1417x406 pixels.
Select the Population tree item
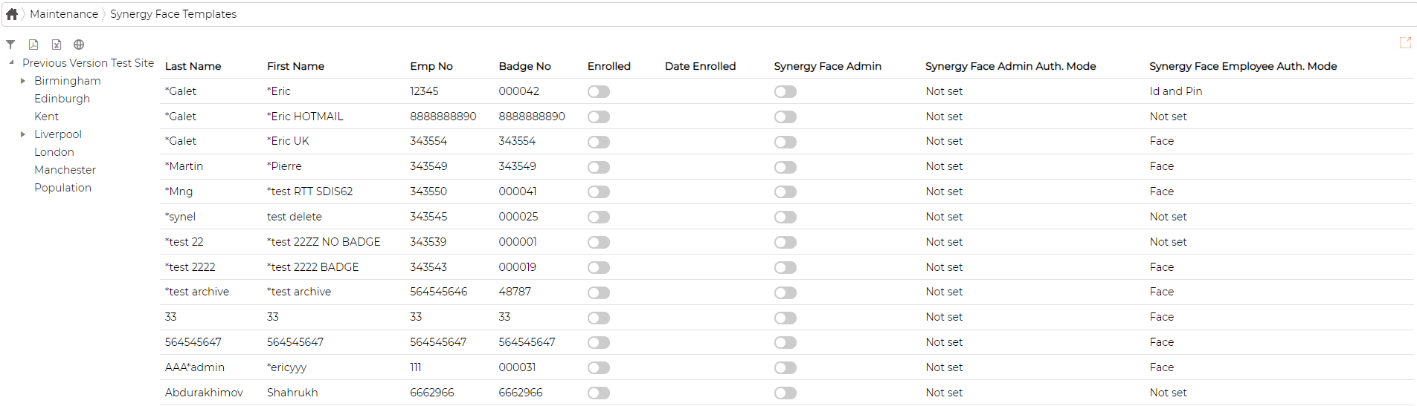62,188
